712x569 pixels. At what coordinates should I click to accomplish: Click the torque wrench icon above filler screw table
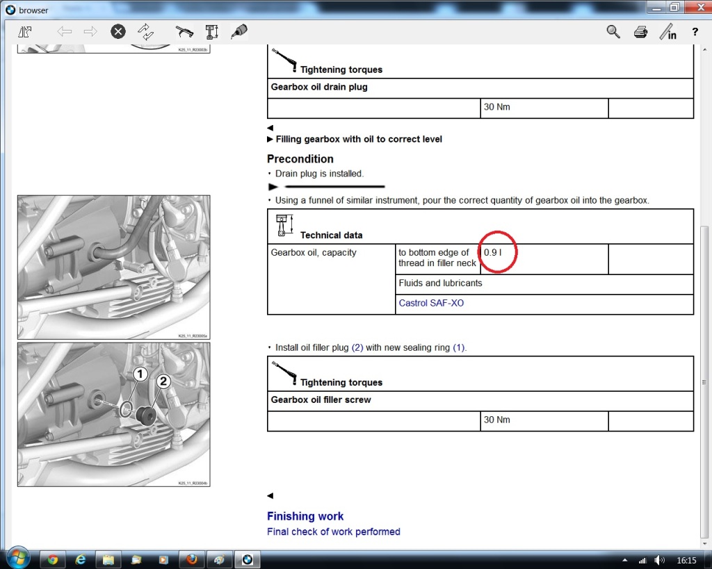[284, 373]
